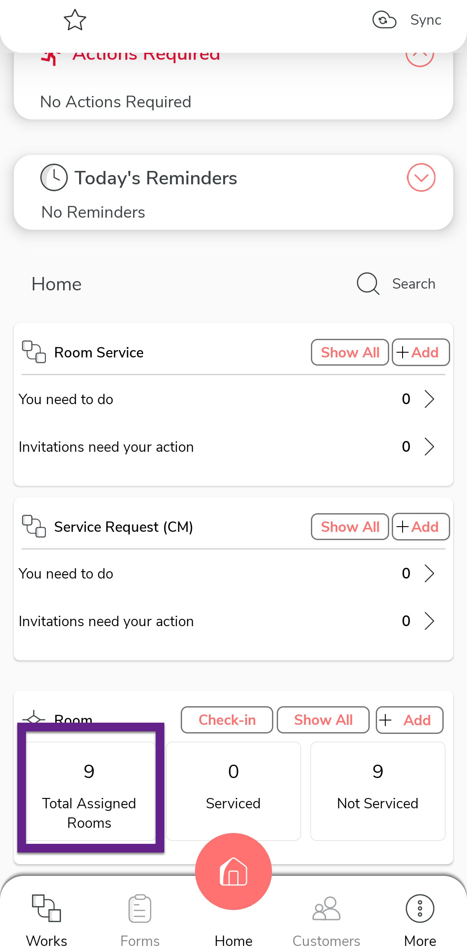Tap the Search magnifier icon
Screen dimensions: 467x952
point(368,284)
